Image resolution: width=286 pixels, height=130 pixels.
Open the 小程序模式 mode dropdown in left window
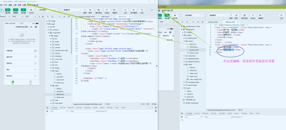[x=47, y=10]
